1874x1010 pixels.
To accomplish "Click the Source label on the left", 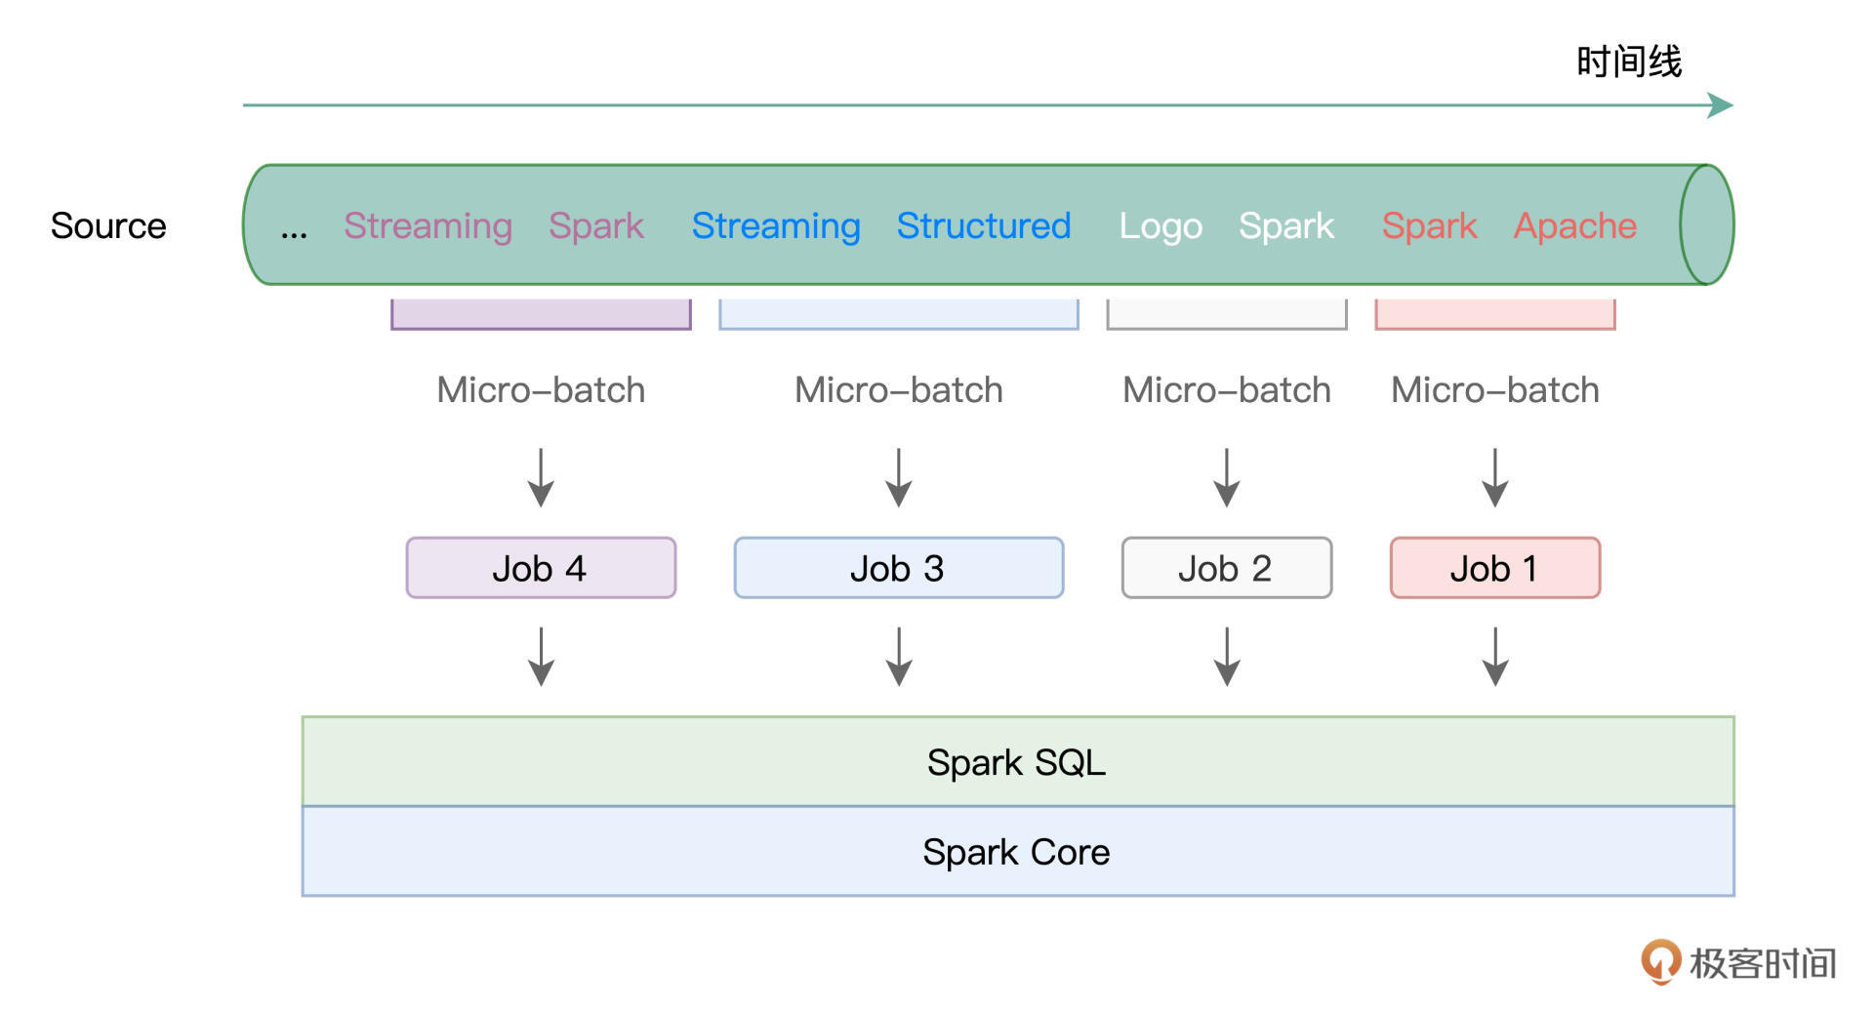I will pos(108,225).
